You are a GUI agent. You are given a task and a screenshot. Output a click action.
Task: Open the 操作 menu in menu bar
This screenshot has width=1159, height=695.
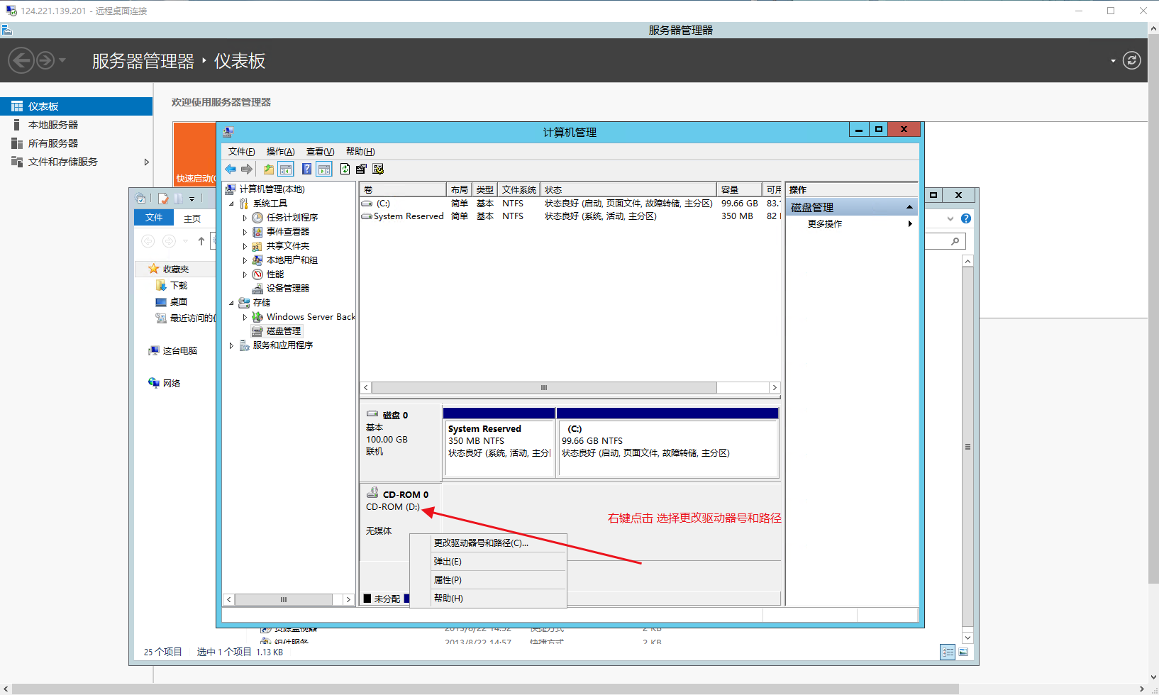pyautogui.click(x=280, y=152)
